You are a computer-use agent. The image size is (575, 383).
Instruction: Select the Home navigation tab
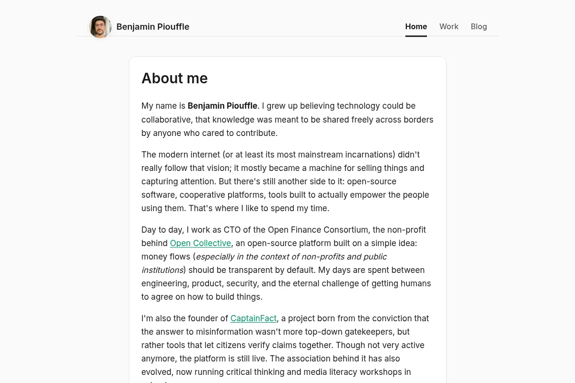point(416,27)
